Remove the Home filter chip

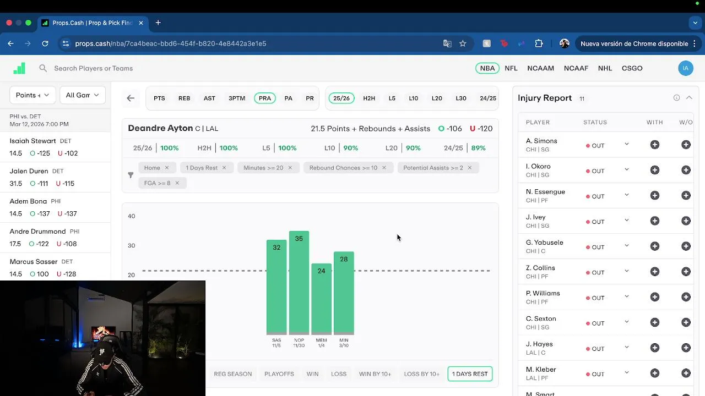coord(166,168)
